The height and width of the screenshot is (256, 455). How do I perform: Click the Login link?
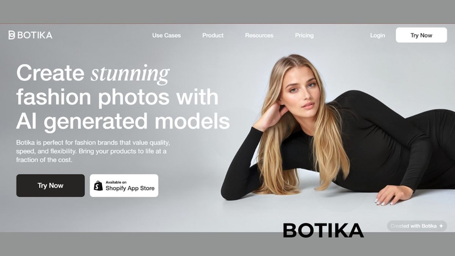[378, 35]
